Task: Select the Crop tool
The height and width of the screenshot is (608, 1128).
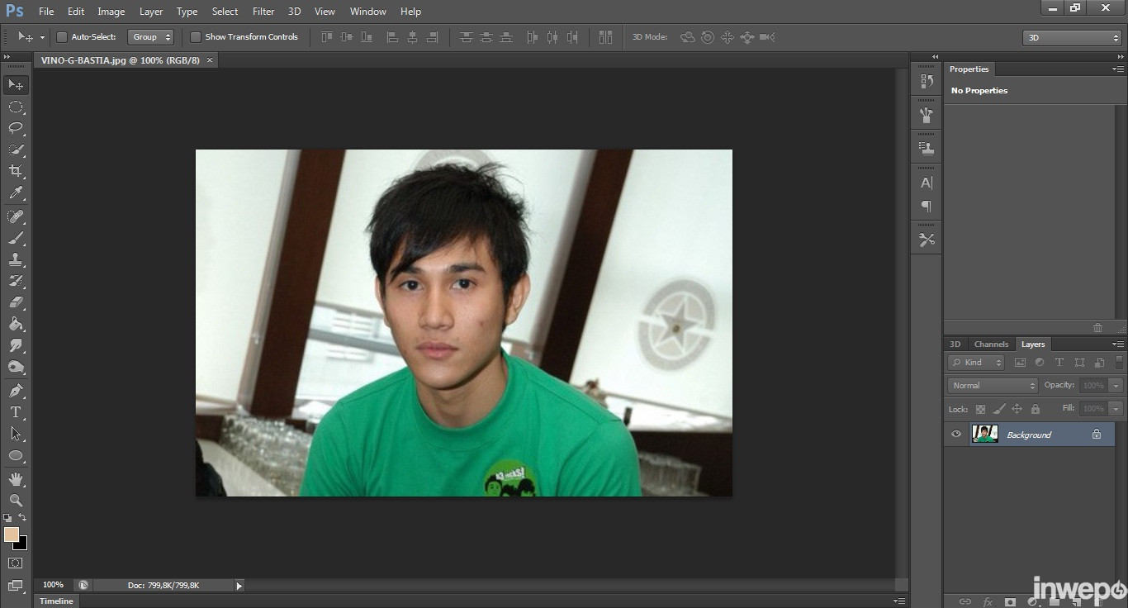Action: click(x=16, y=171)
